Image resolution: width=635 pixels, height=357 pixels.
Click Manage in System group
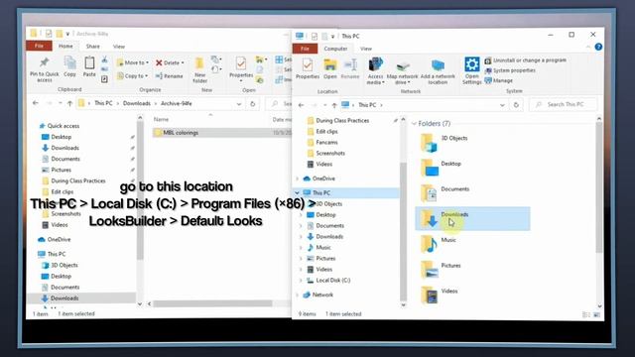pos(499,80)
